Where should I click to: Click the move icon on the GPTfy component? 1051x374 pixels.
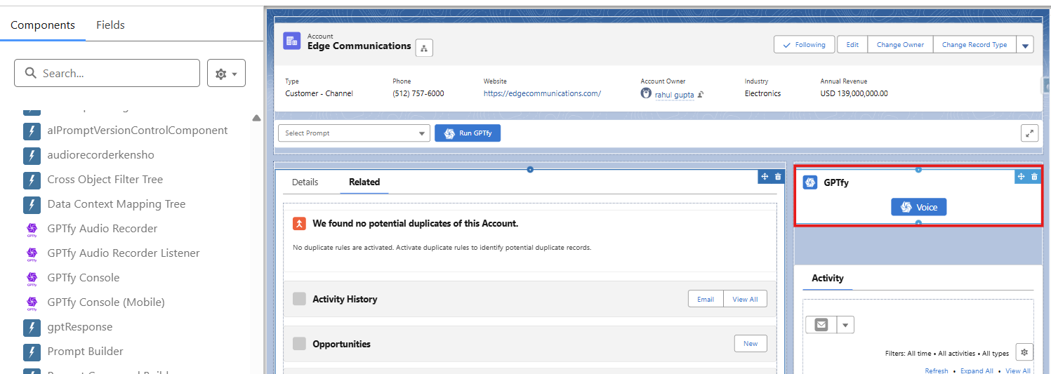point(1021,176)
